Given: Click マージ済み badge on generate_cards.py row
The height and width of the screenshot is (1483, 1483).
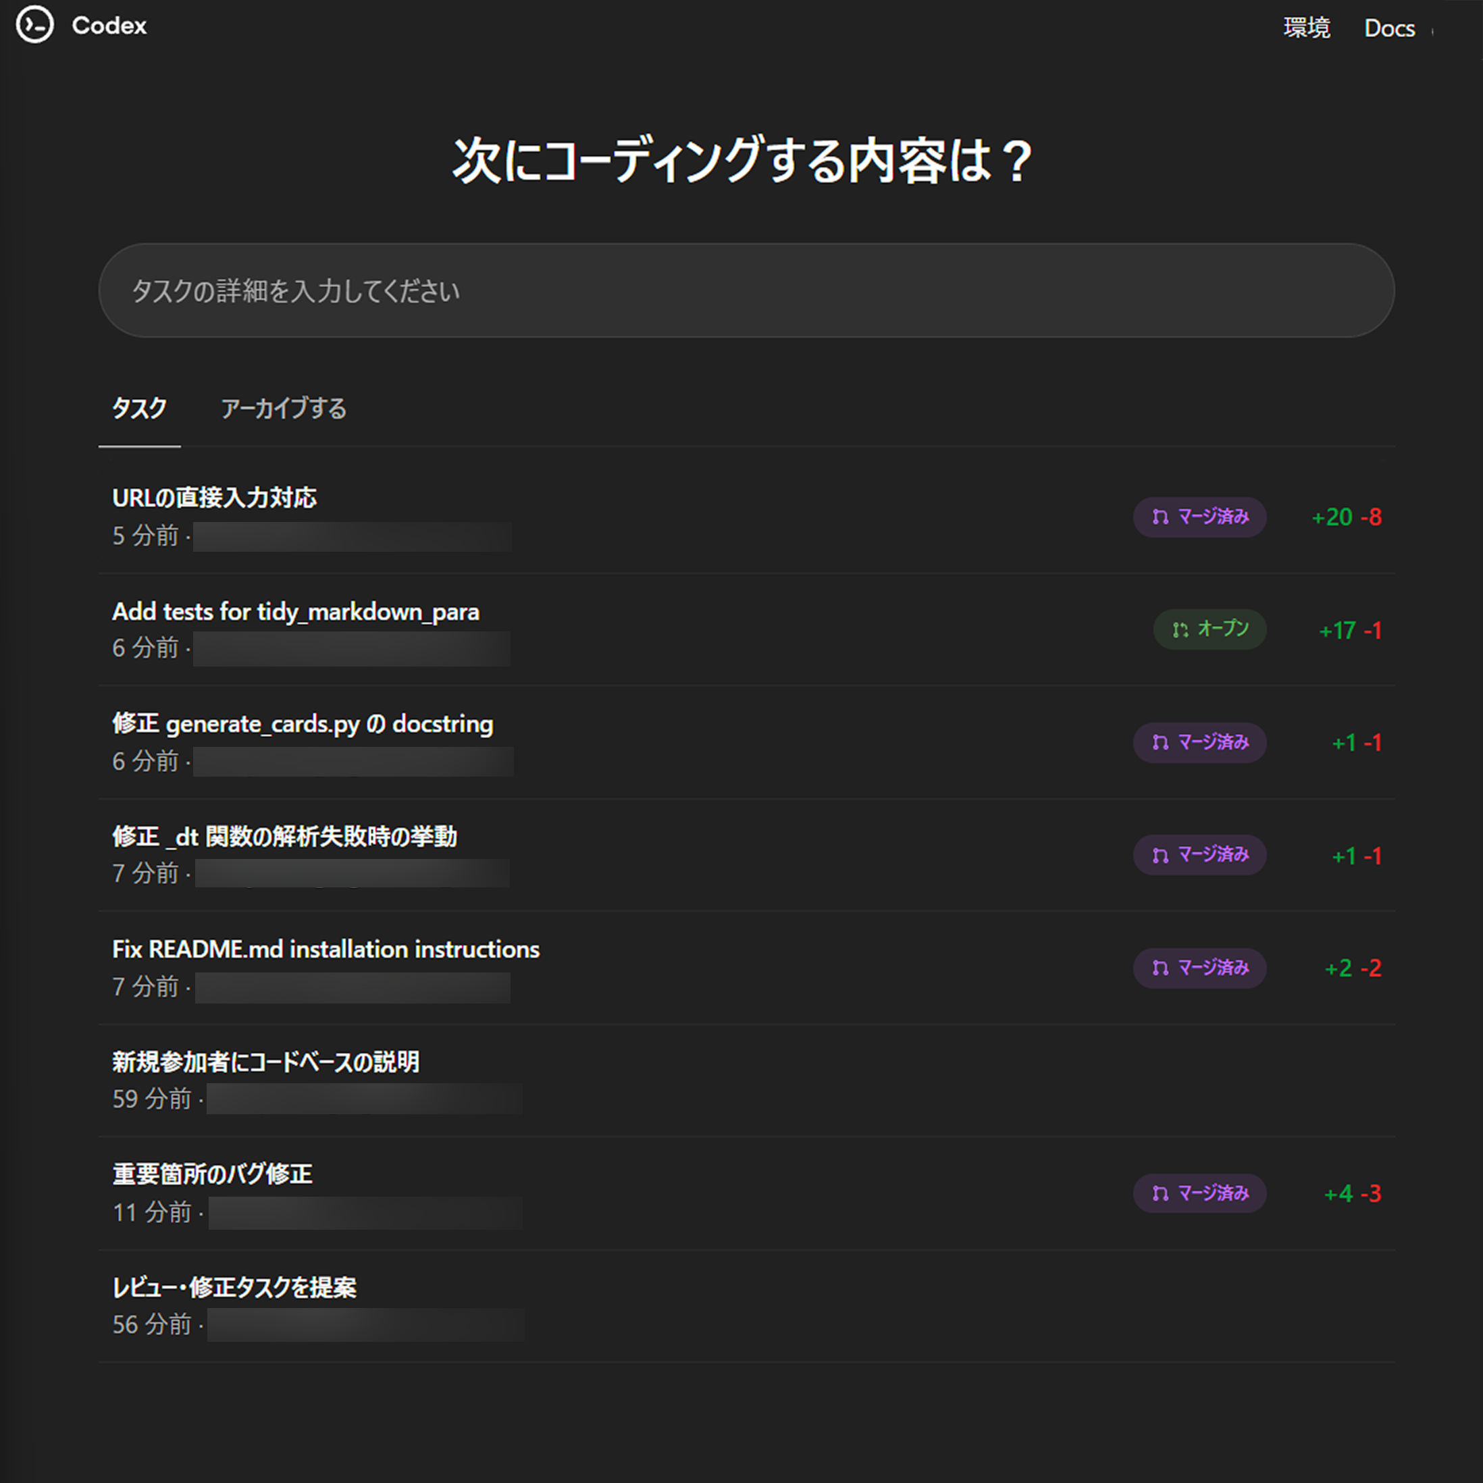Looking at the screenshot, I should coord(1199,742).
